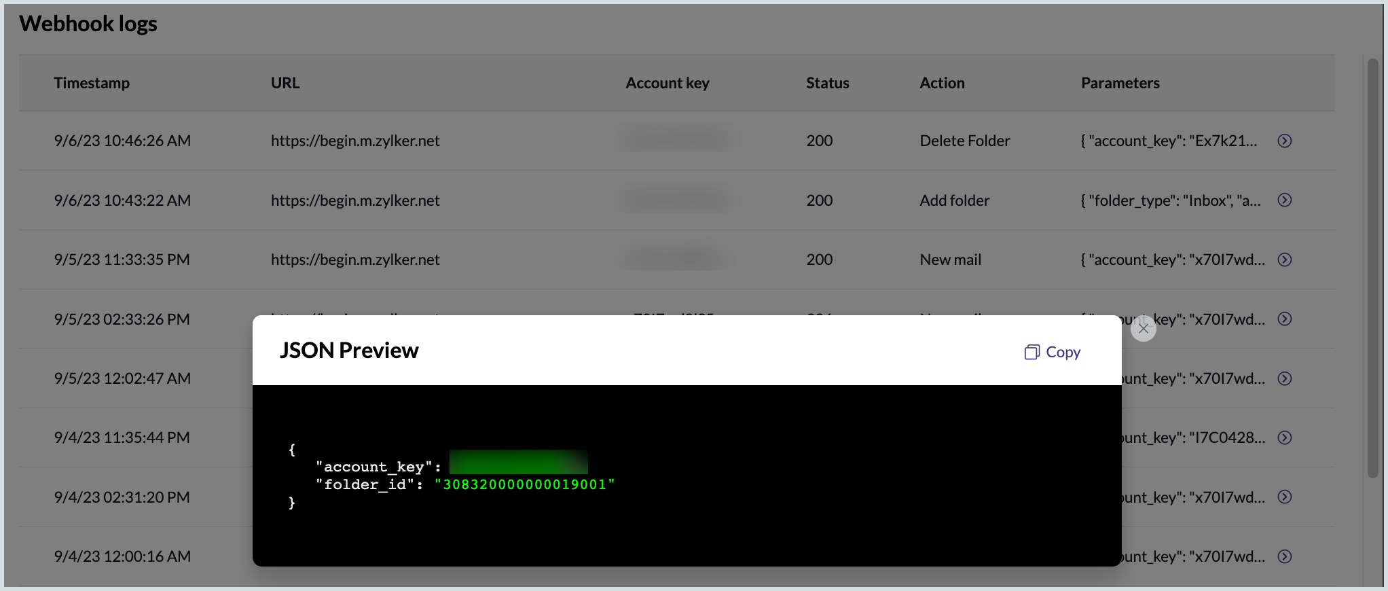Select the 9/5/23 02:33:26 PM timestamp
Viewport: 1388px width, 591px height.
pos(122,319)
